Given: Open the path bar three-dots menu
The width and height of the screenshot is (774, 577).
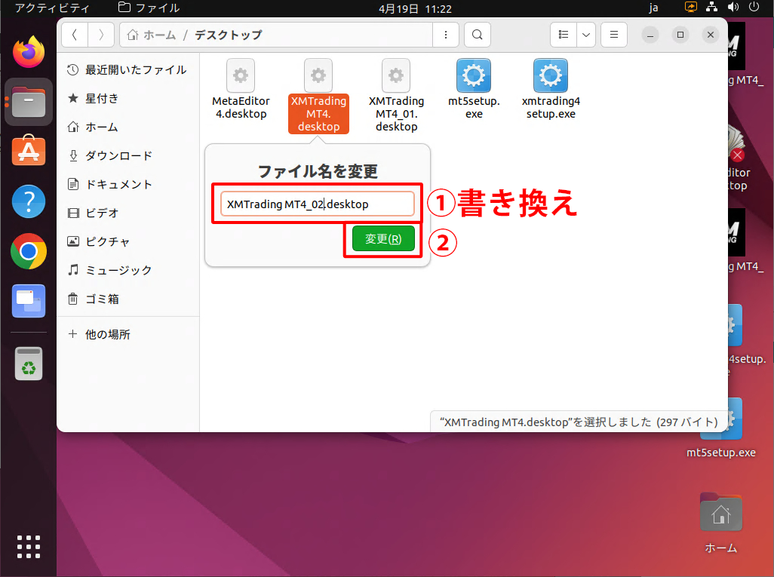Looking at the screenshot, I should tap(446, 35).
